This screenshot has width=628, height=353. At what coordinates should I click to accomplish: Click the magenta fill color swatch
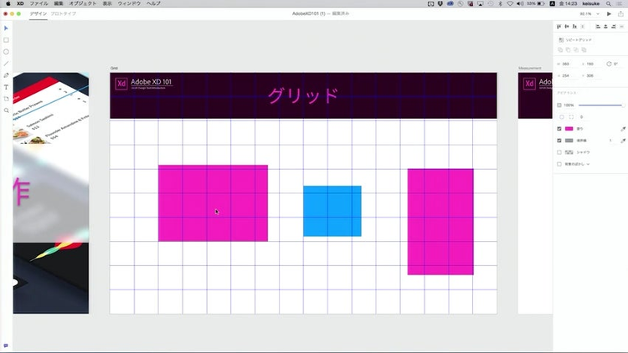click(569, 129)
